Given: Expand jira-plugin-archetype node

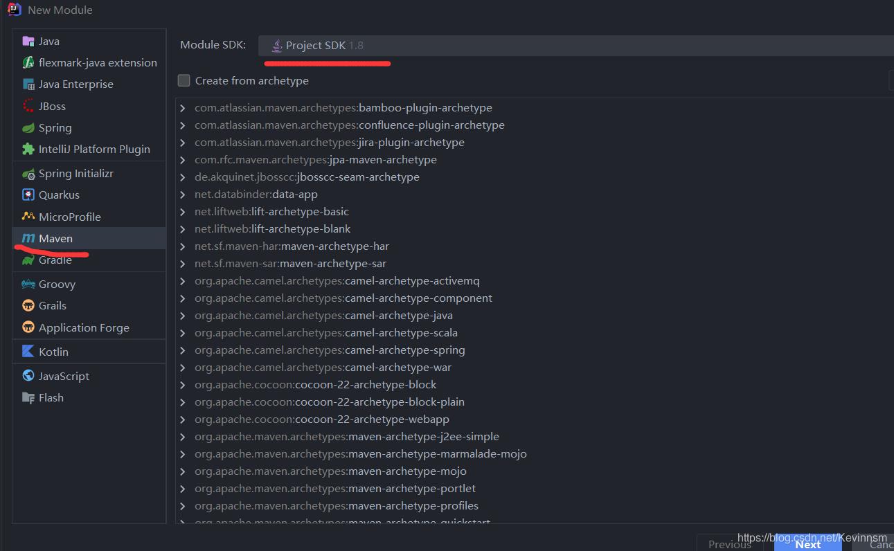Looking at the screenshot, I should click(x=183, y=143).
